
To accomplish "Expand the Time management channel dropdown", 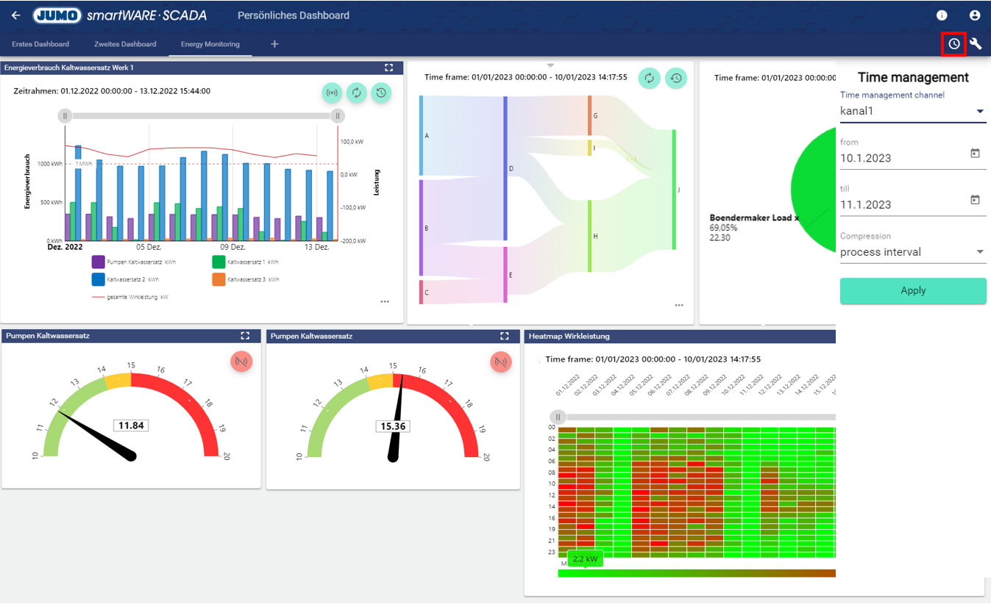I will [979, 112].
